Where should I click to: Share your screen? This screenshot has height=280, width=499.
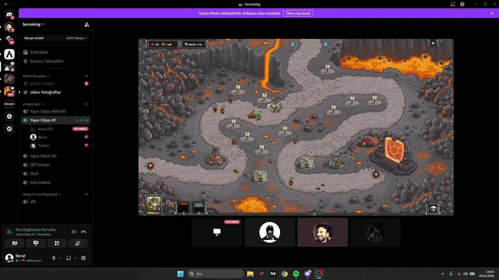36,243
